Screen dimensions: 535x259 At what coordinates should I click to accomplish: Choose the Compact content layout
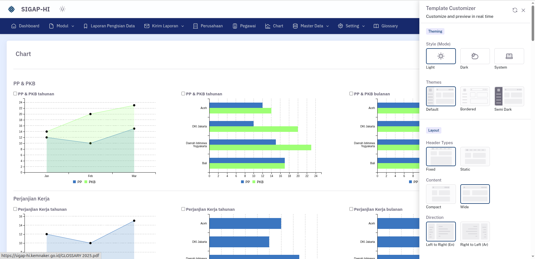coord(441,194)
